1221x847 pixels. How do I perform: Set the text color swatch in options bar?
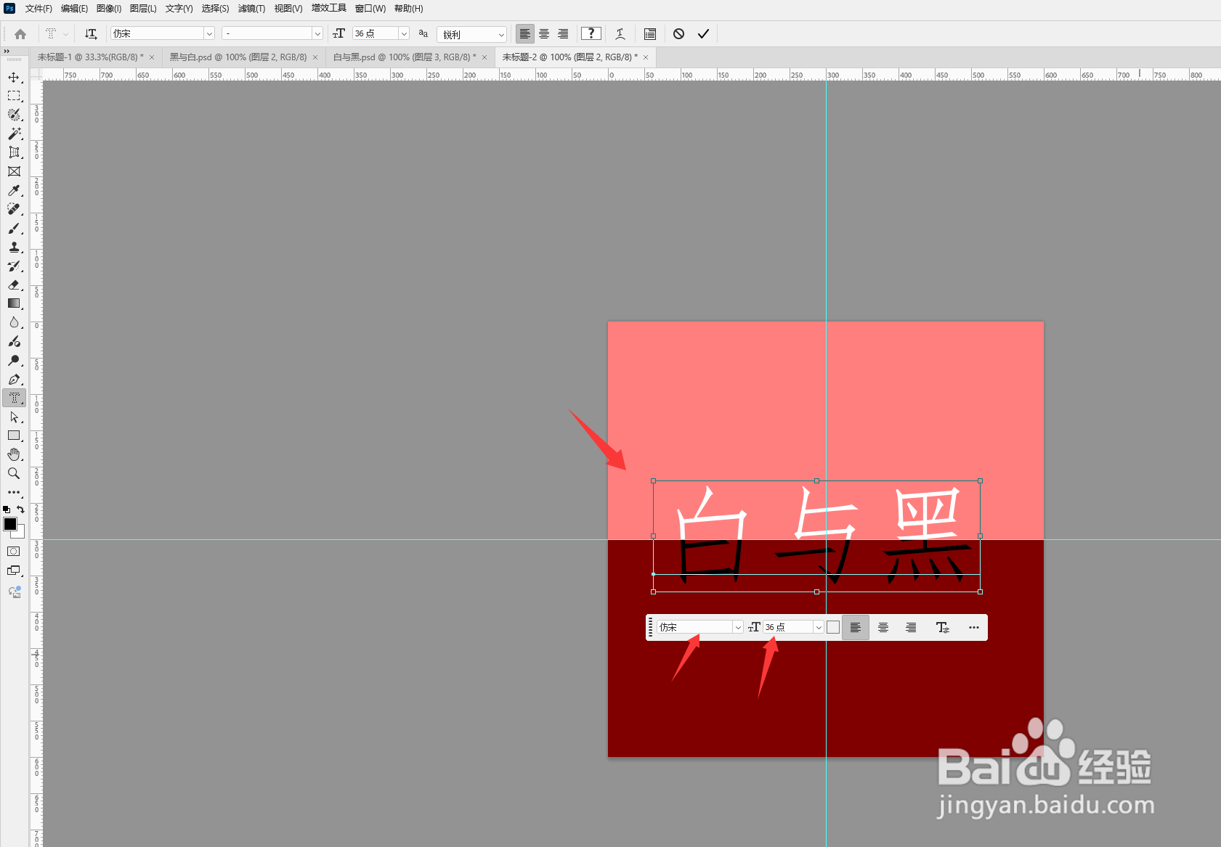click(591, 33)
